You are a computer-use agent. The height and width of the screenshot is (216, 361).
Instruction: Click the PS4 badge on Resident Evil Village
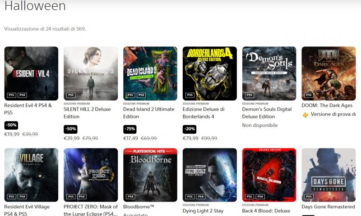pos(22,197)
